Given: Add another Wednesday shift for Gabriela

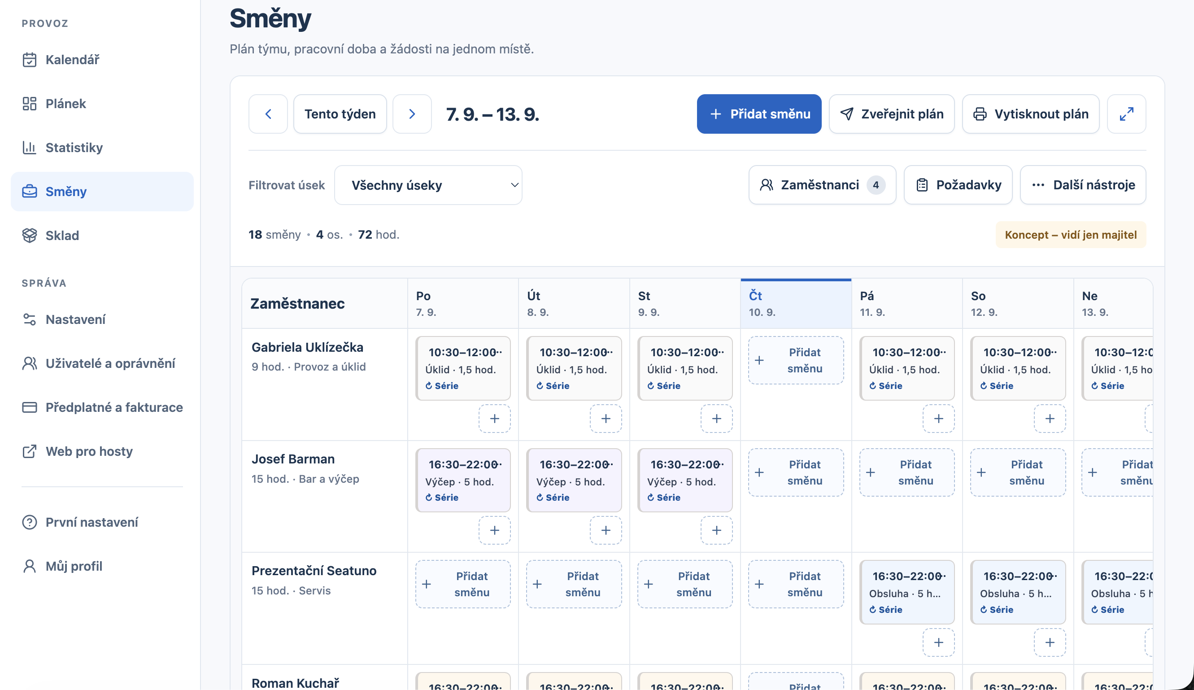Looking at the screenshot, I should point(716,419).
